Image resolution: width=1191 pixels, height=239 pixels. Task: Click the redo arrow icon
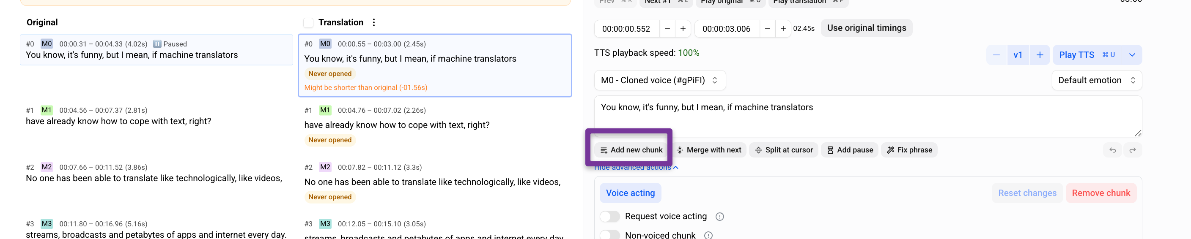[1132, 150]
